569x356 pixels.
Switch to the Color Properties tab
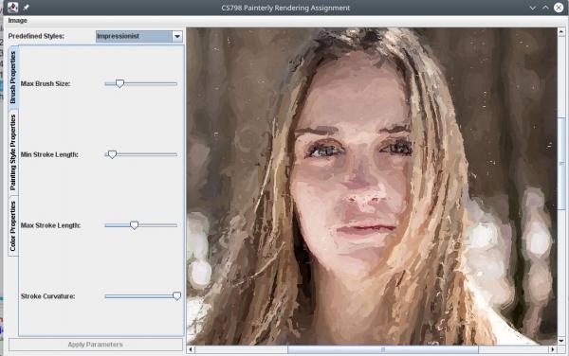[x=13, y=226]
